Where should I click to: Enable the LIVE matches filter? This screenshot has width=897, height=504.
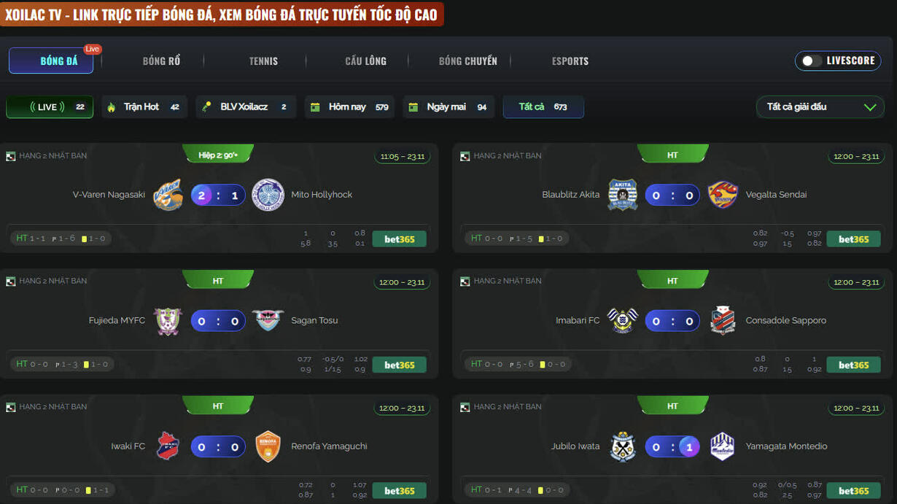(x=50, y=106)
